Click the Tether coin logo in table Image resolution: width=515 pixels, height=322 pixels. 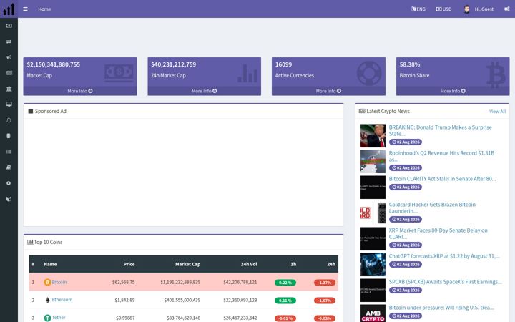[x=47, y=318]
